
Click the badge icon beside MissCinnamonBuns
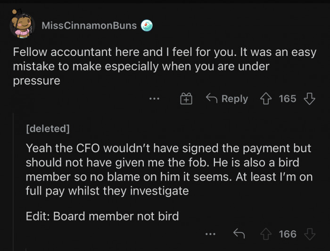pyautogui.click(x=147, y=25)
